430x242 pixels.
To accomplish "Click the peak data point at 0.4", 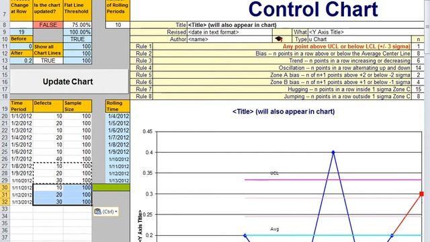I will coord(333,153).
